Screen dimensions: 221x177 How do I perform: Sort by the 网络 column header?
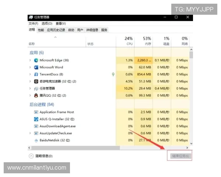pos(180,41)
